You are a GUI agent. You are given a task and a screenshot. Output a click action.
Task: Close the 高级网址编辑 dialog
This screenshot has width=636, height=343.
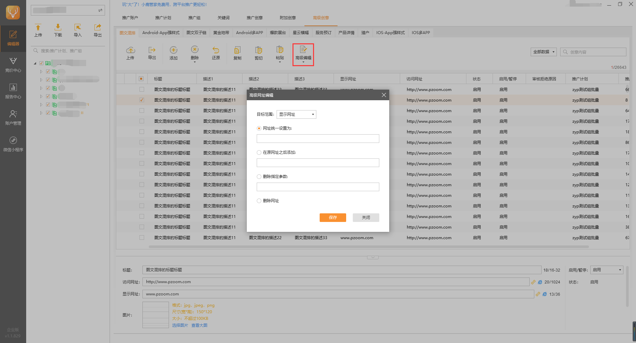pyautogui.click(x=384, y=95)
